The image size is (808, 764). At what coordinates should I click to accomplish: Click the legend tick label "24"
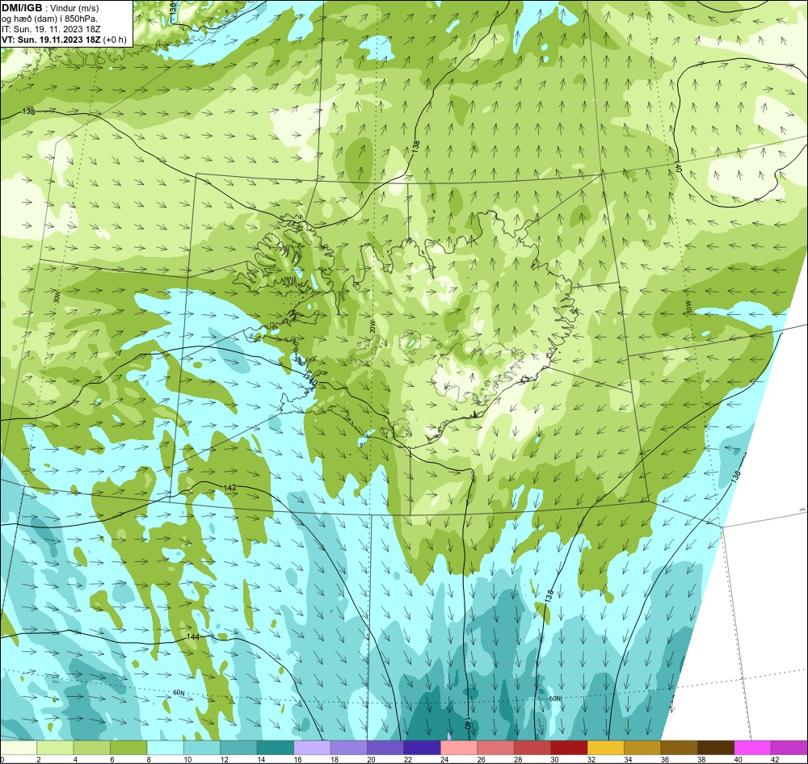tap(444, 759)
